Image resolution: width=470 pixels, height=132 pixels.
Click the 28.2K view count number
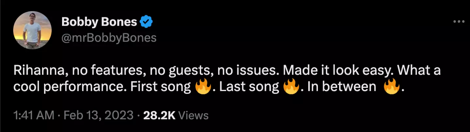(x=160, y=115)
